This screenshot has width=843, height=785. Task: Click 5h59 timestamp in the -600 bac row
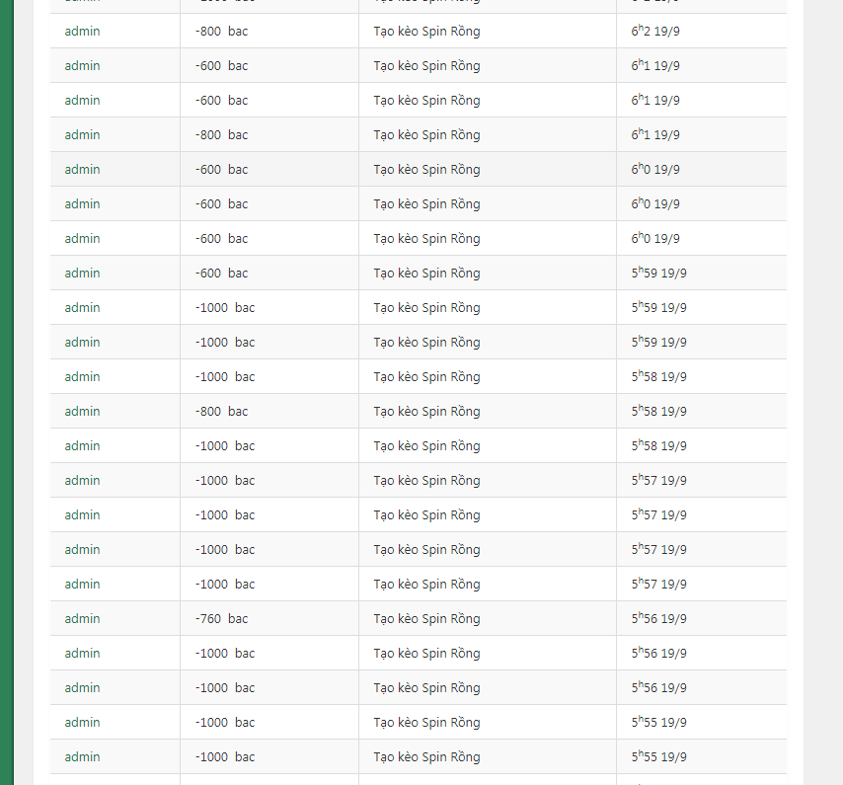tap(659, 274)
